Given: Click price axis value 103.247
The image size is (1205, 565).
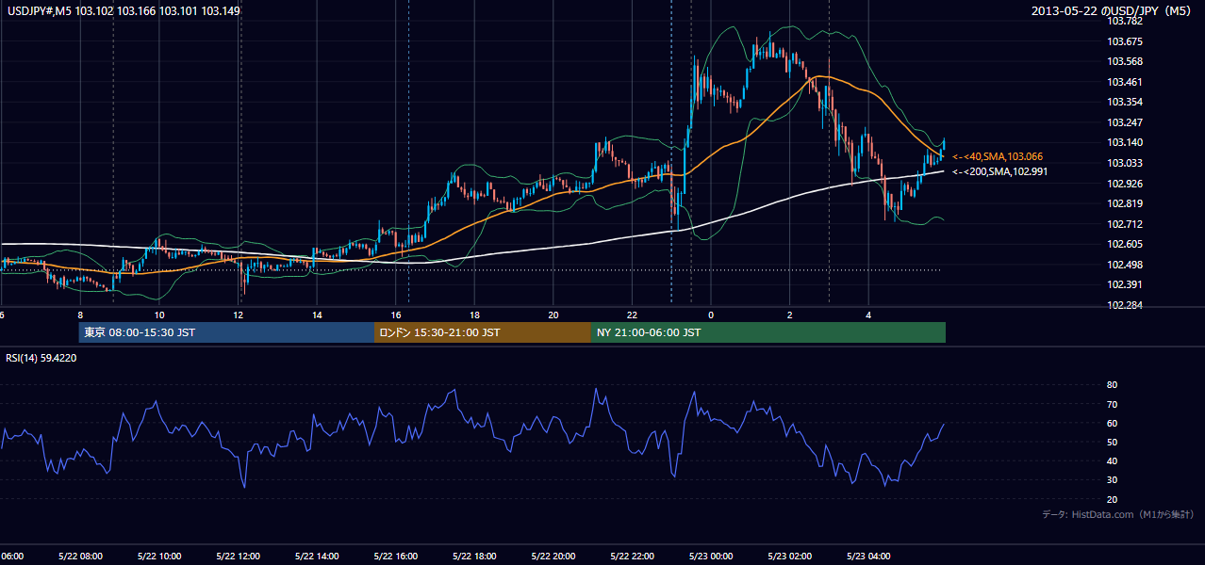Looking at the screenshot, I should pyautogui.click(x=1125, y=122).
